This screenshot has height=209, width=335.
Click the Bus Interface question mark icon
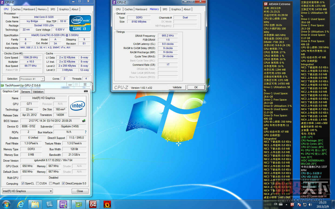(86, 132)
